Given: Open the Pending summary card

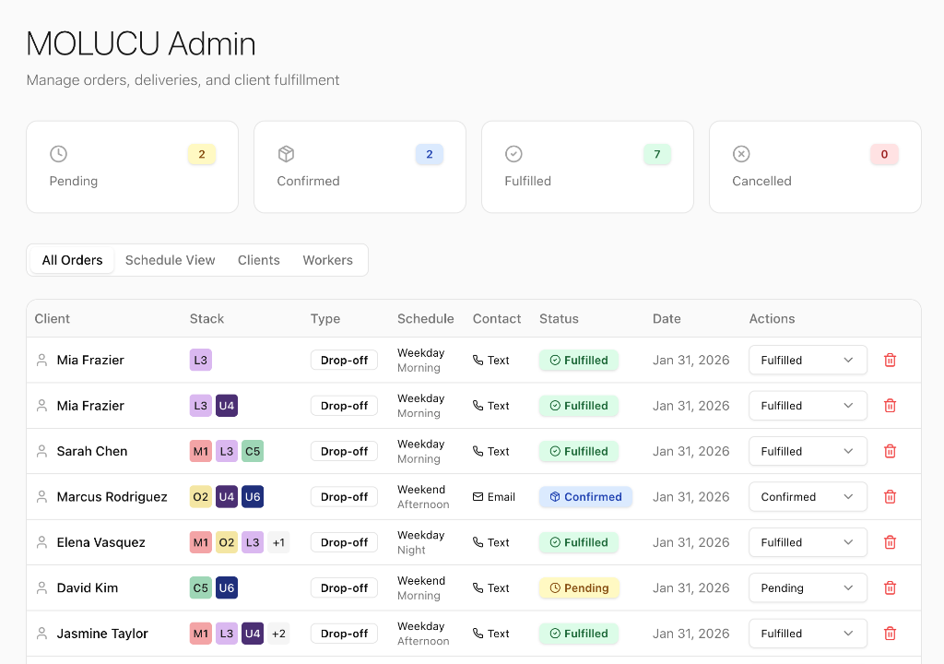Looking at the screenshot, I should click(133, 167).
